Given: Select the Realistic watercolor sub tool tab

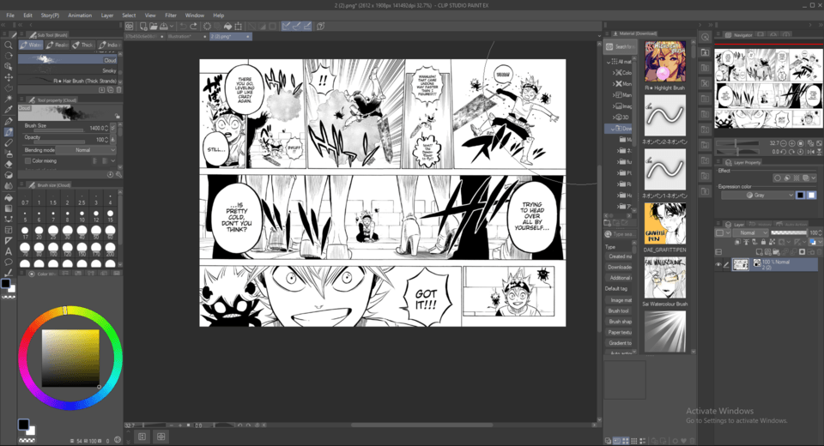Looking at the screenshot, I should pos(57,45).
